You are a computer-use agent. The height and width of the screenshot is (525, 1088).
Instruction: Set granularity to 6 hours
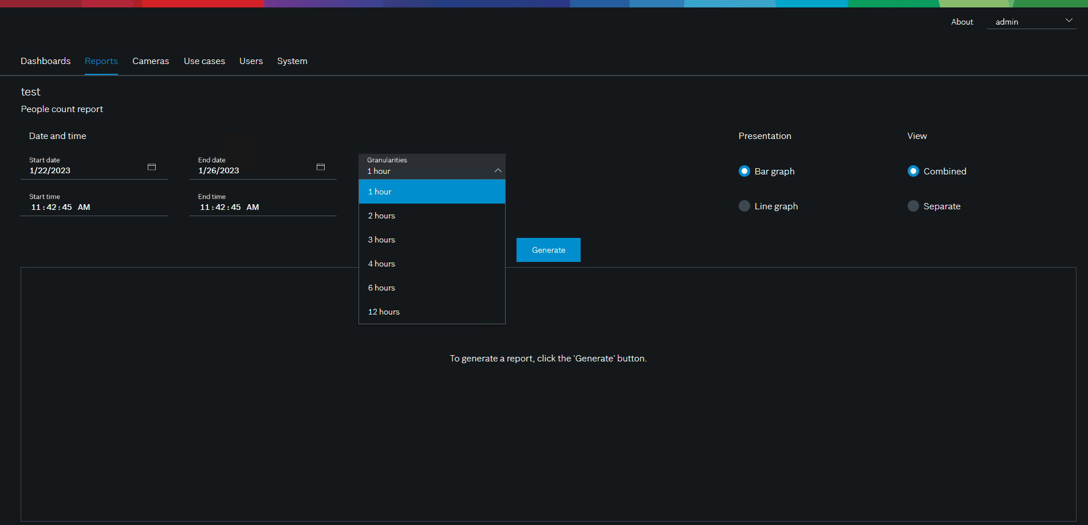click(x=432, y=288)
